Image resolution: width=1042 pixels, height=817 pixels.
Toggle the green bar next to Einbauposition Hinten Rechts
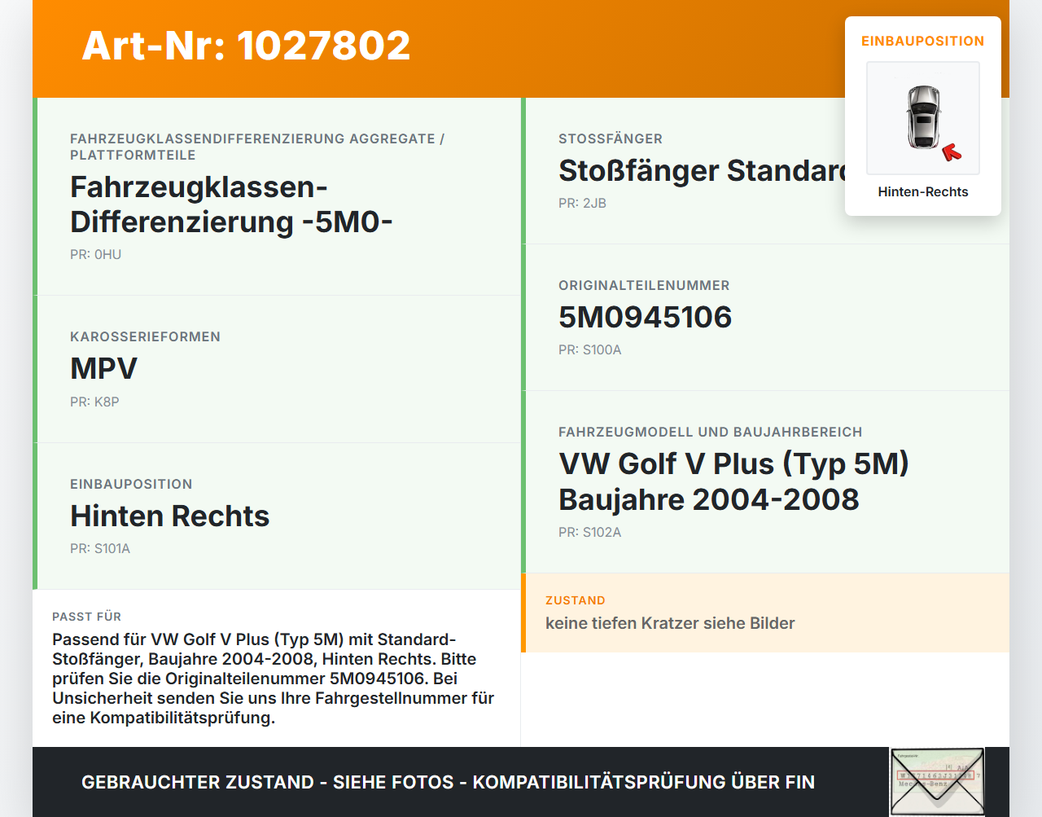pos(34,515)
